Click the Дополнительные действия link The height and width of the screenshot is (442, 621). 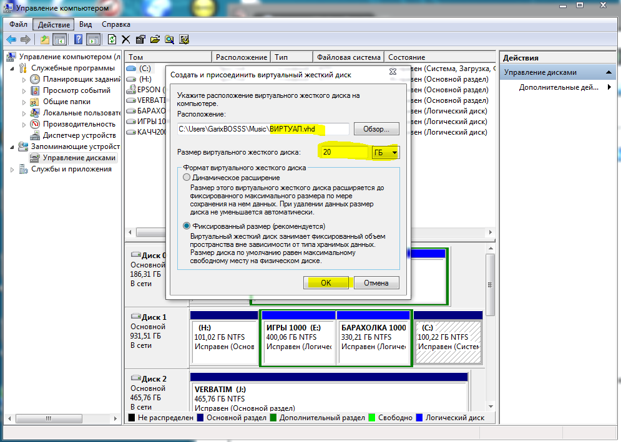pos(559,87)
